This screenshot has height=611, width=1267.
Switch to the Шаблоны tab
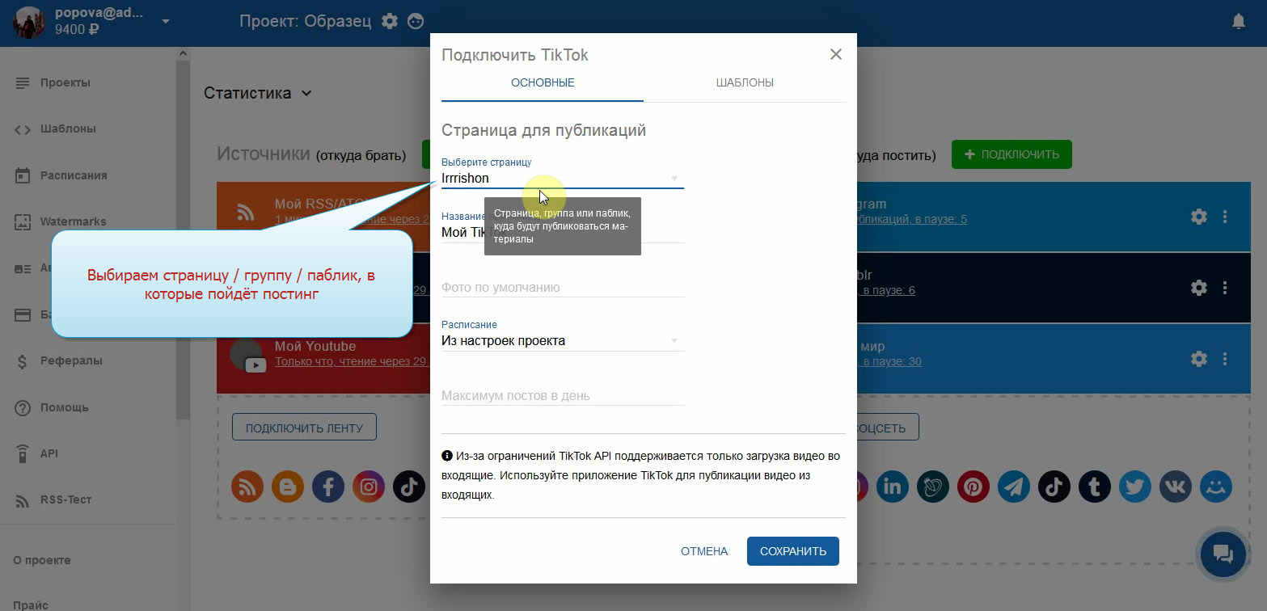coord(745,83)
